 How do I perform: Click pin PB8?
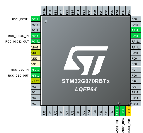(55, 11)
